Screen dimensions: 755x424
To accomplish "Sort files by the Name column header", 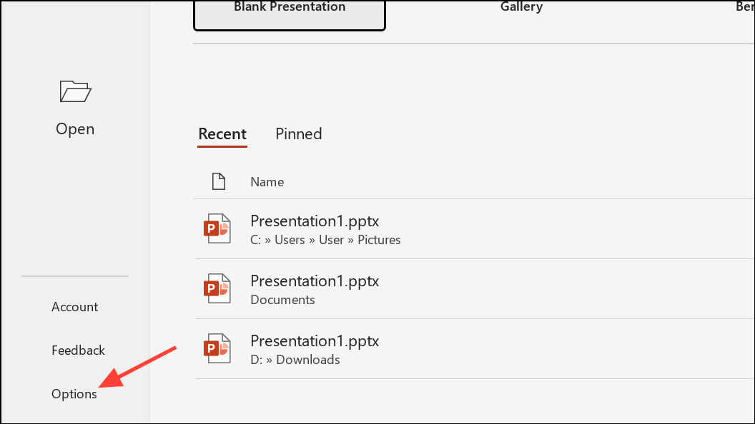I will tap(267, 182).
